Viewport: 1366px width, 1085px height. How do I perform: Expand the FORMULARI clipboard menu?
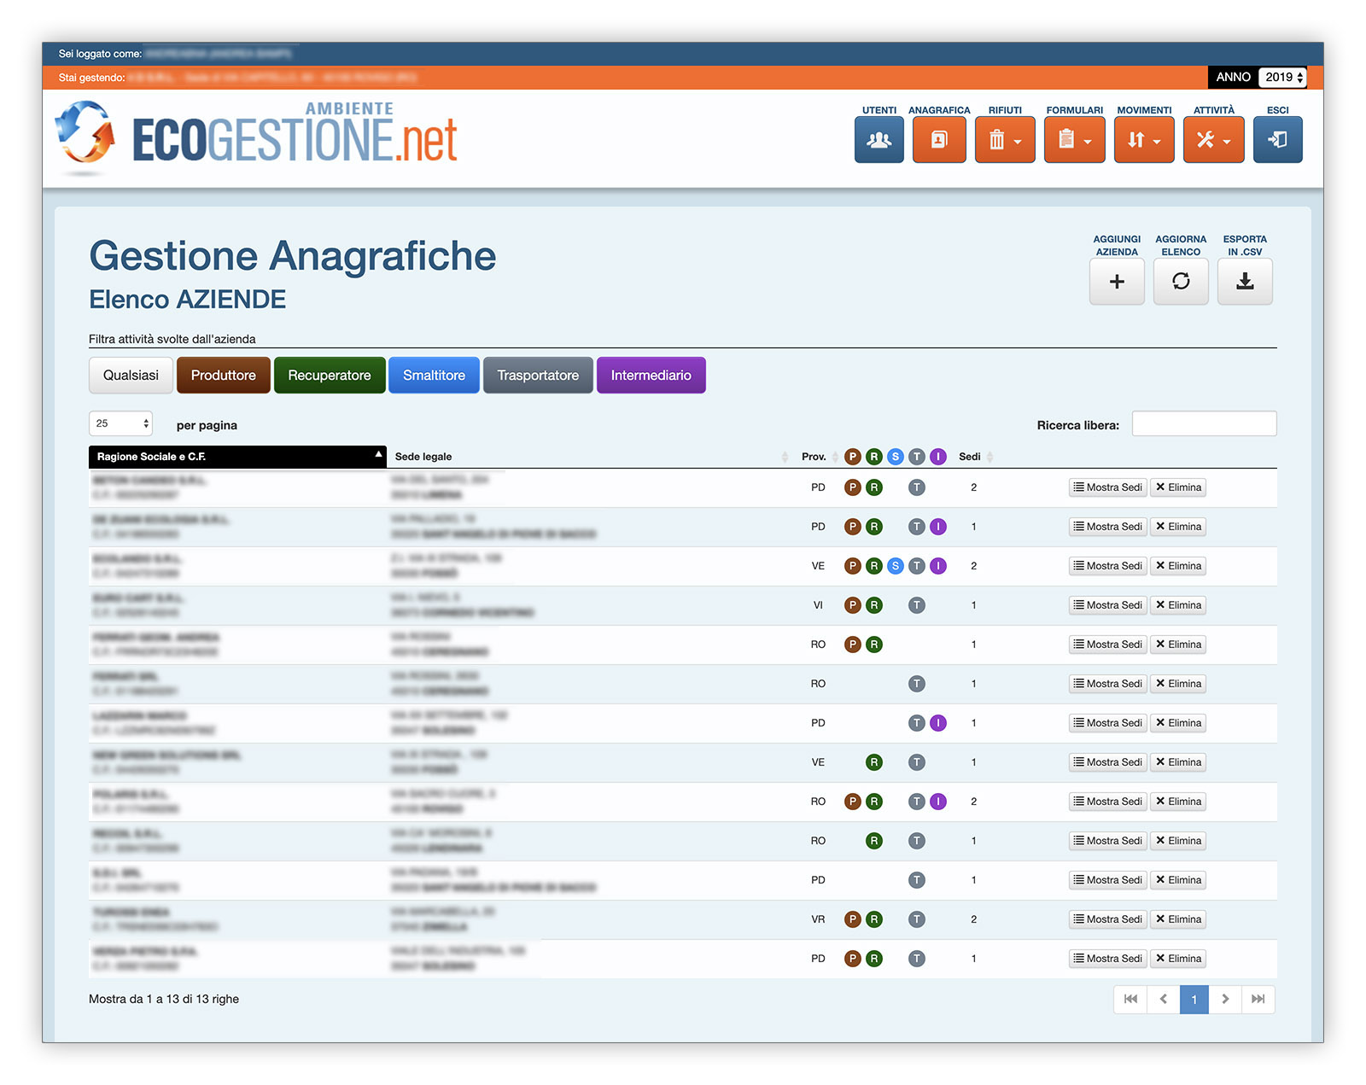click(x=1074, y=139)
